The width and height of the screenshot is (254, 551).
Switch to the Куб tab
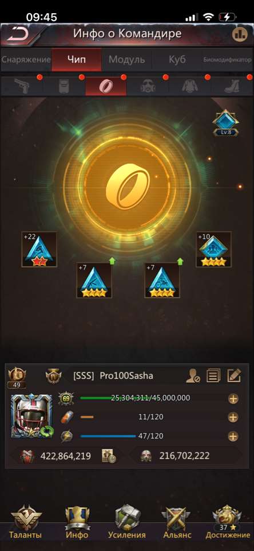tap(177, 59)
